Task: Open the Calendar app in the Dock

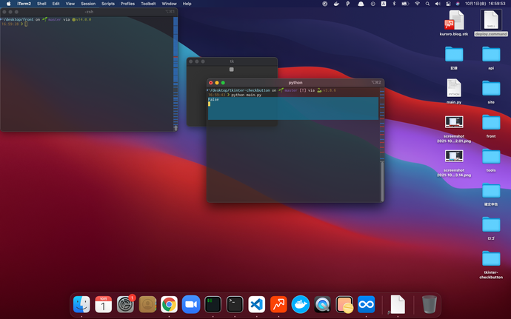Action: [x=103, y=304]
